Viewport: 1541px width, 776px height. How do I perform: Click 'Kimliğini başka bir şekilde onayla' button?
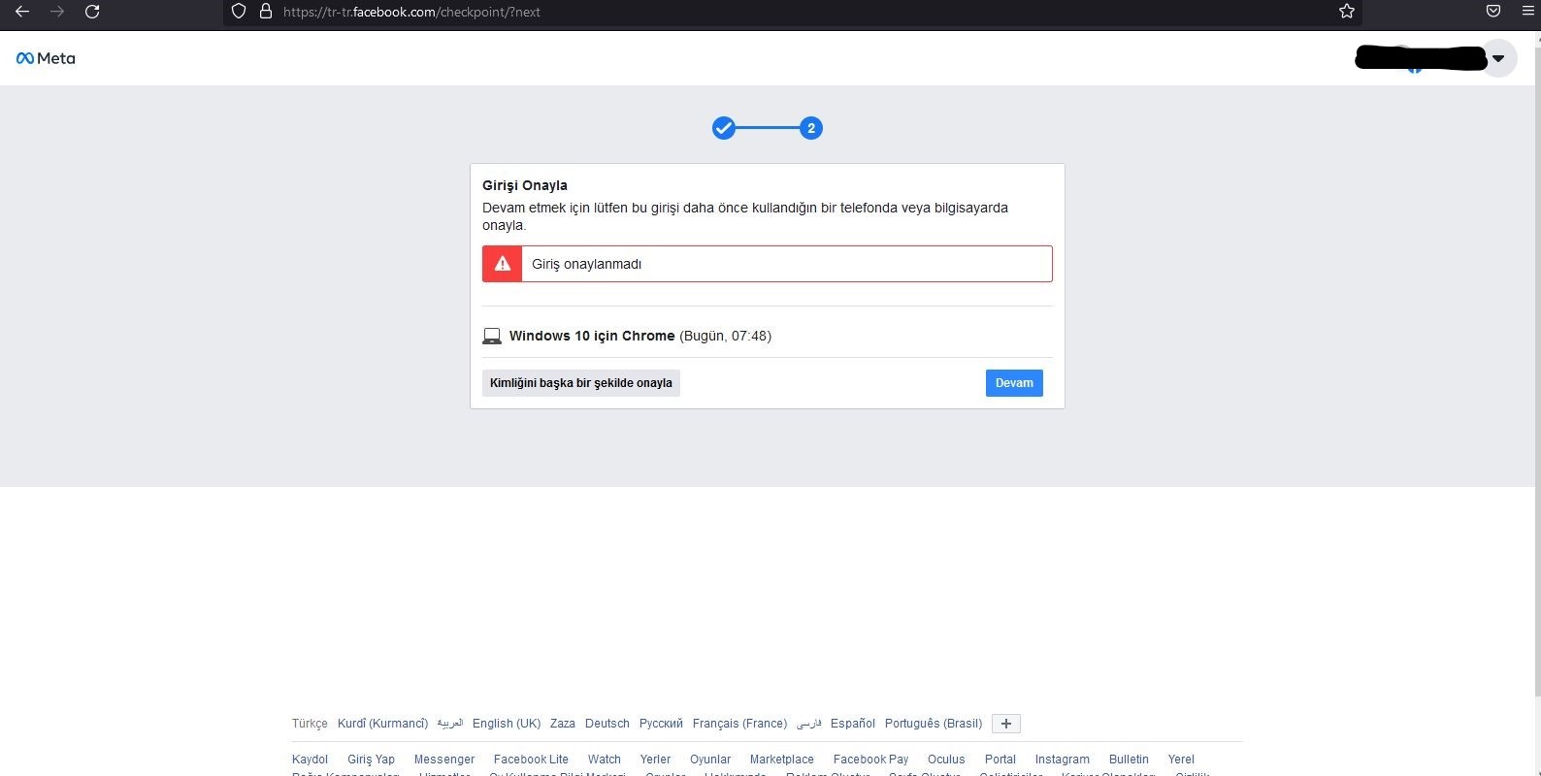(x=581, y=383)
